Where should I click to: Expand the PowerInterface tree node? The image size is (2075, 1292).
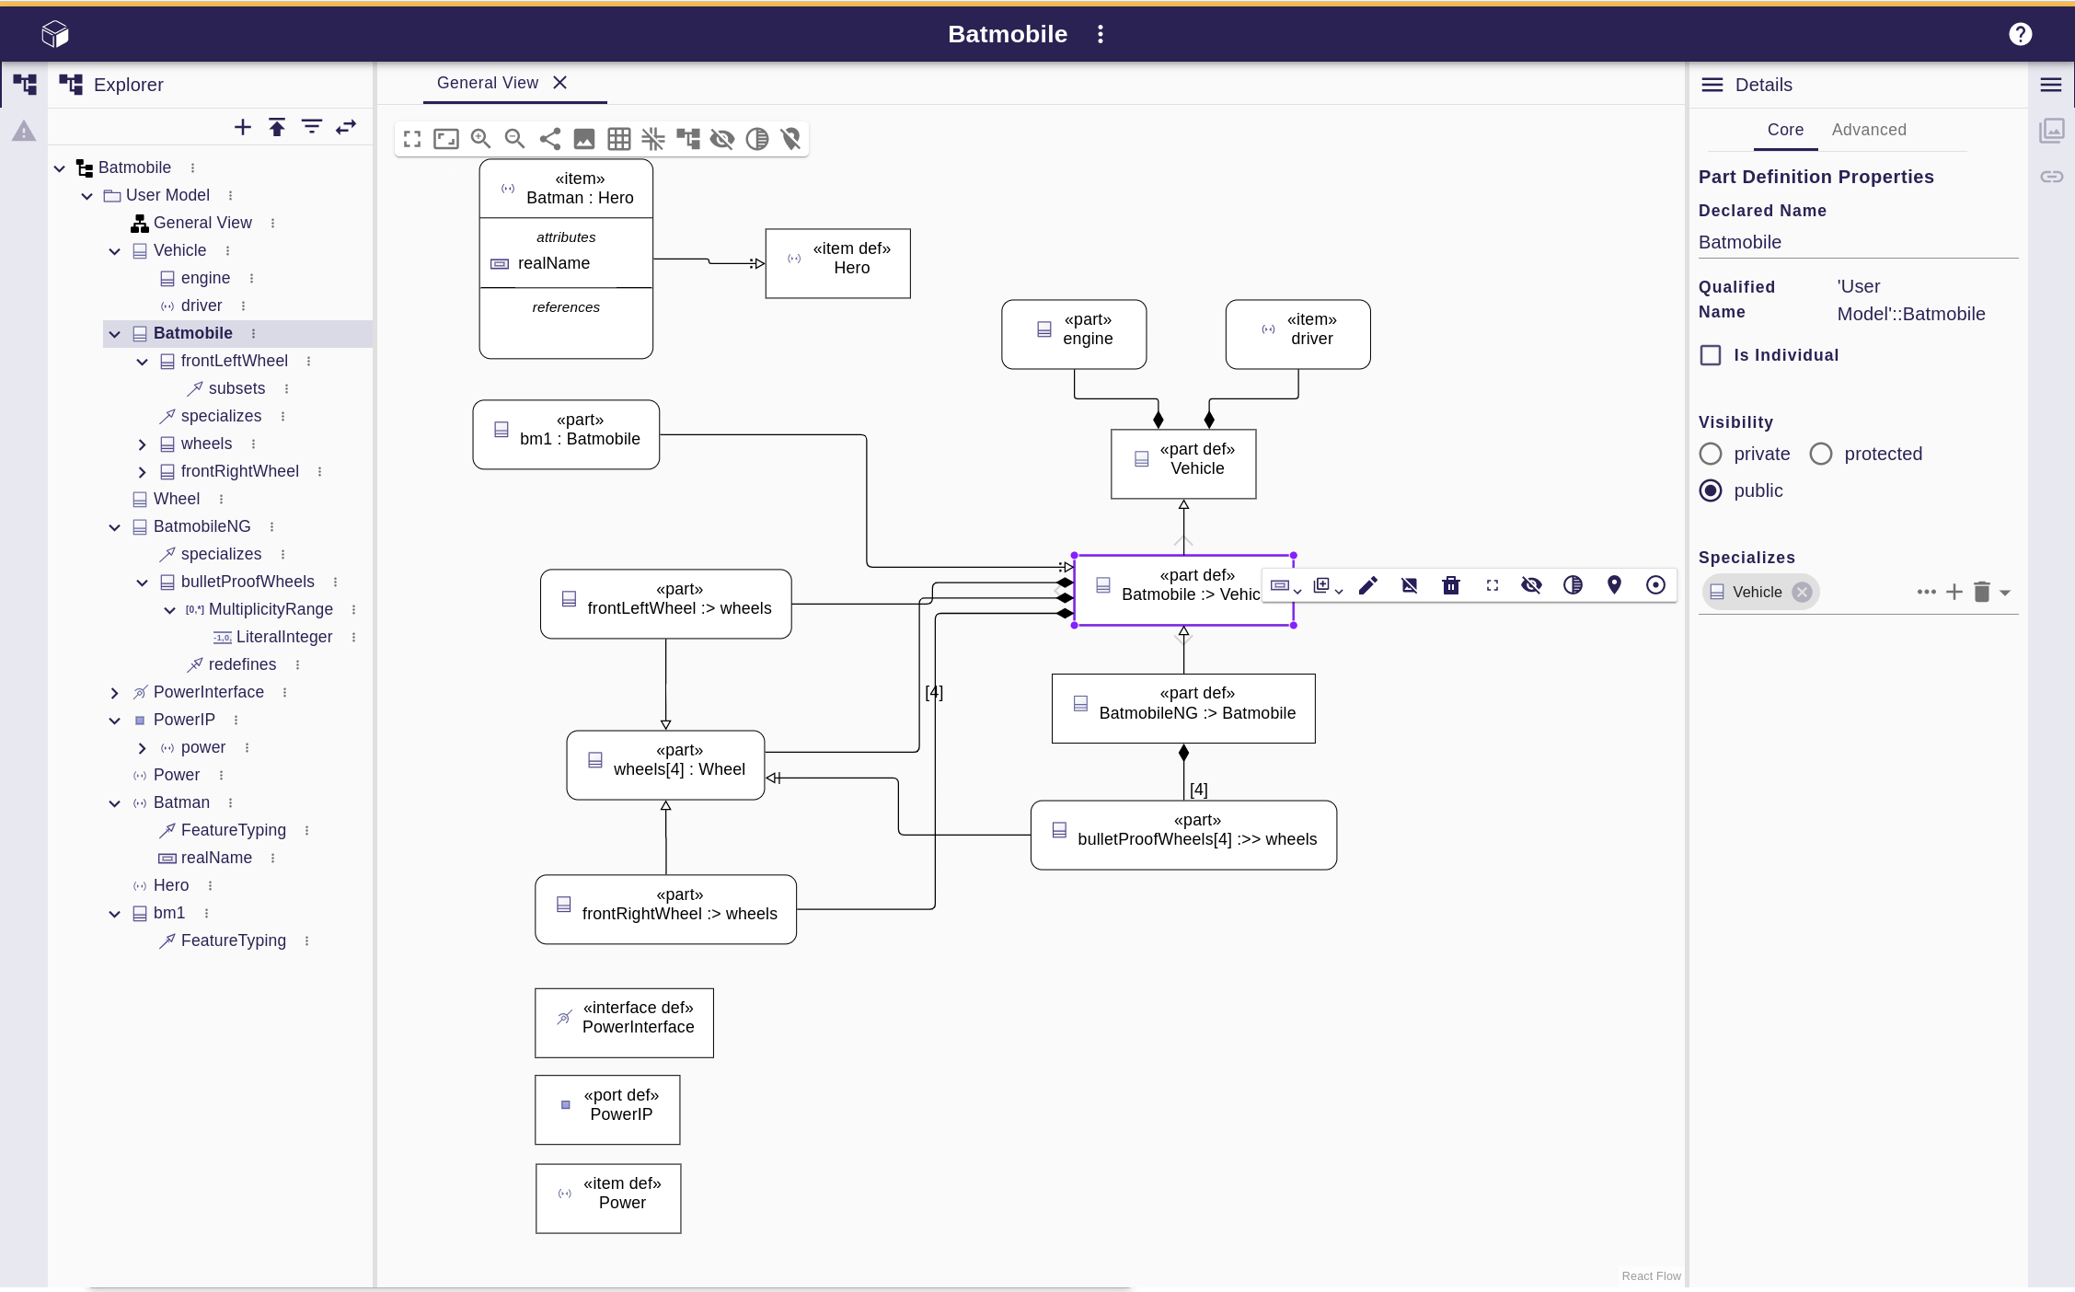click(114, 692)
